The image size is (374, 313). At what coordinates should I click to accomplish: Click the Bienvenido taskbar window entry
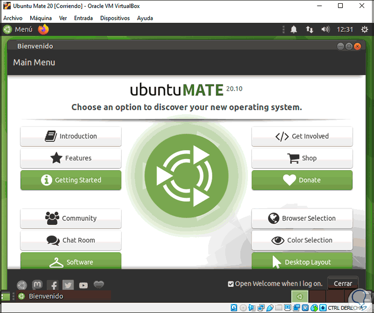[x=64, y=296]
